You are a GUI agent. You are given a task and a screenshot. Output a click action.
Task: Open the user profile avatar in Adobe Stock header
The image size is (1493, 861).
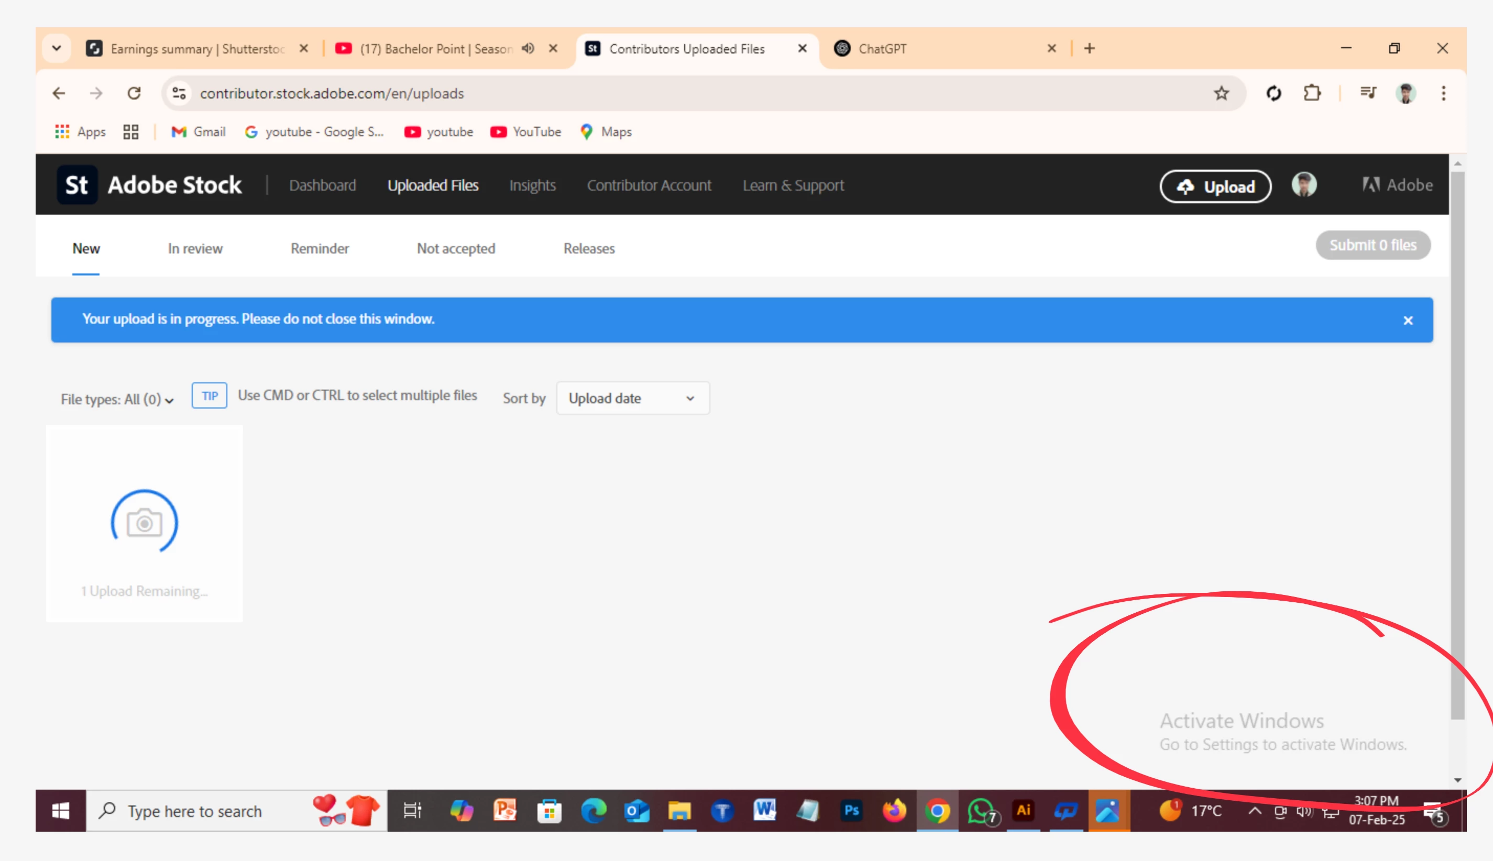click(x=1304, y=185)
